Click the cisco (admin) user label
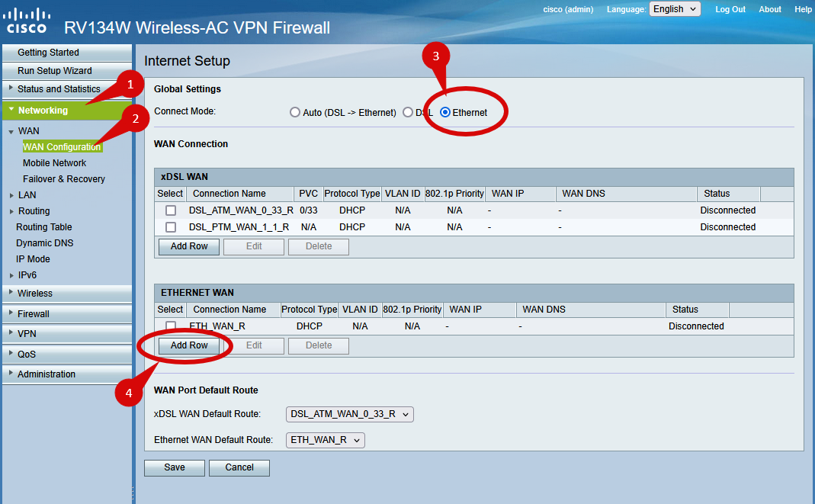Image resolution: width=815 pixels, height=504 pixels. point(568,9)
